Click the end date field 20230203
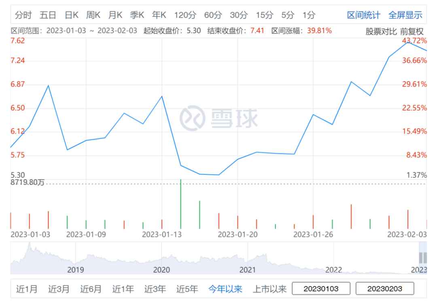The height and width of the screenshot is (303, 437). [385, 288]
